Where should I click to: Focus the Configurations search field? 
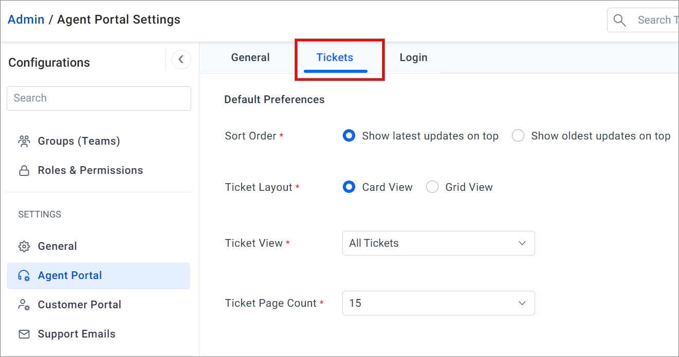(99, 98)
